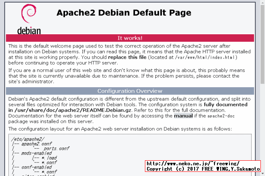Click the 'apache2.conf' tree entry

[36, 144]
